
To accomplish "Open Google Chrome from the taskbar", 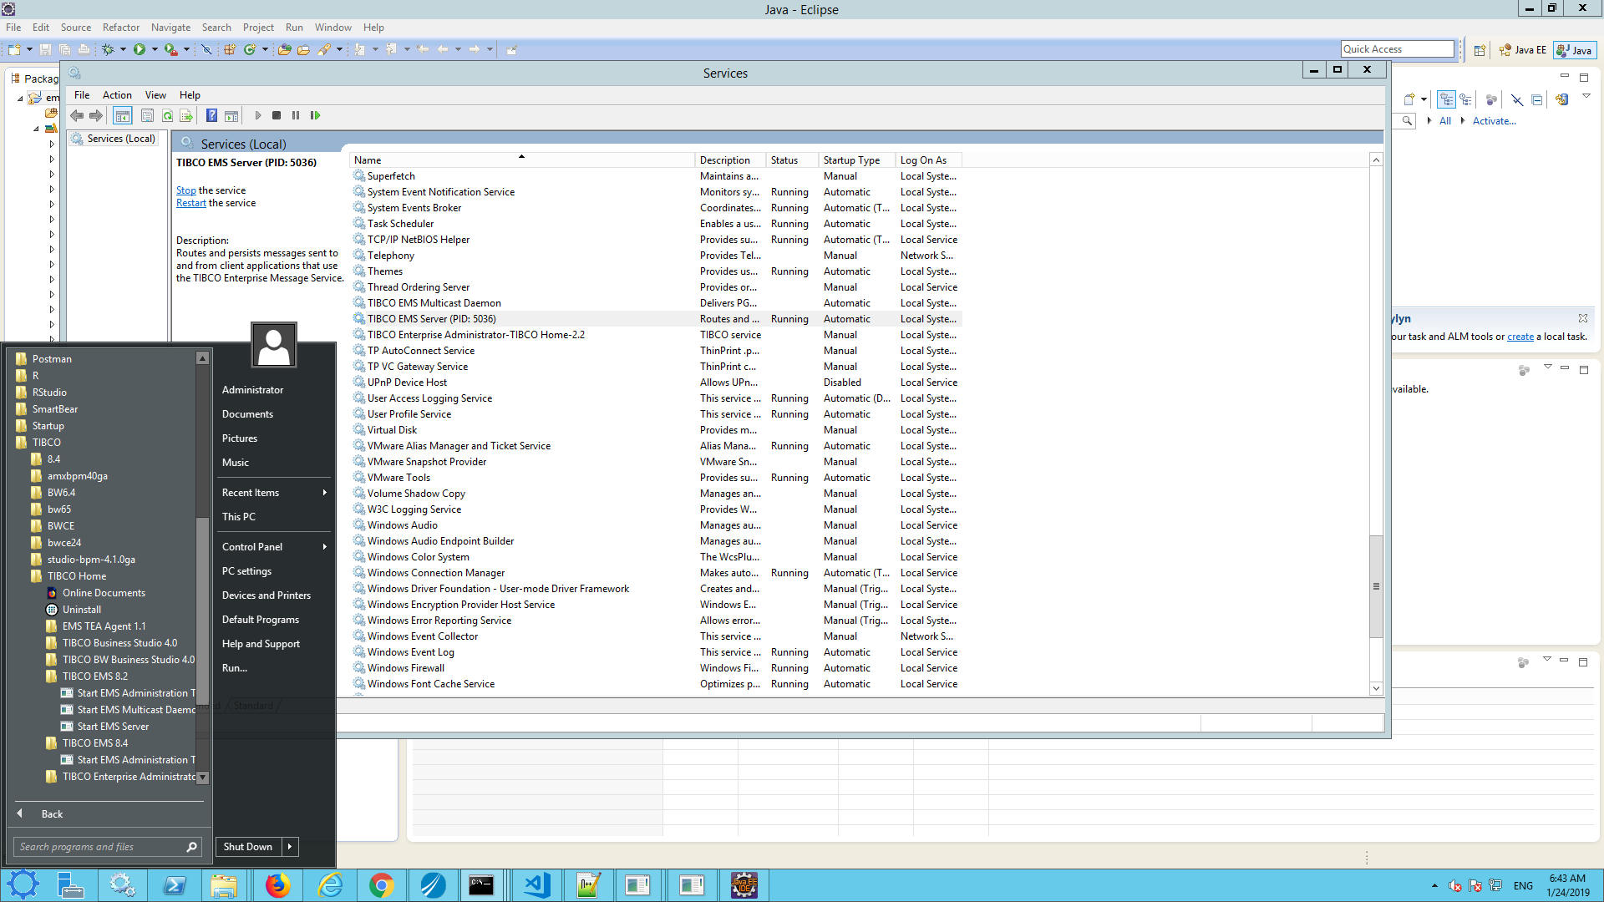I will [x=381, y=885].
